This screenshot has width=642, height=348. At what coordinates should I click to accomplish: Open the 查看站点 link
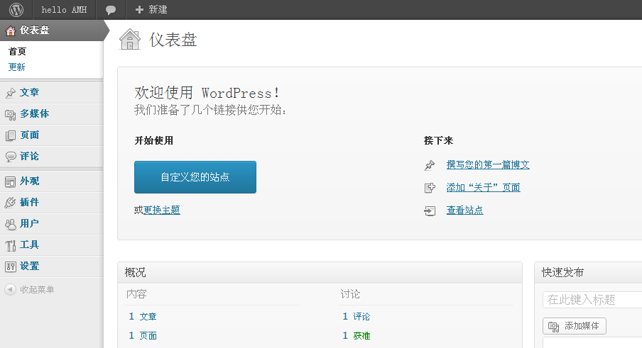[x=464, y=211]
